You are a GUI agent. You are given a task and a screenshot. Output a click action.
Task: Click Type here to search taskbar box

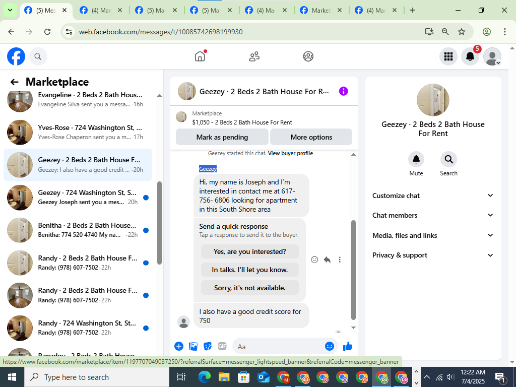click(x=96, y=377)
